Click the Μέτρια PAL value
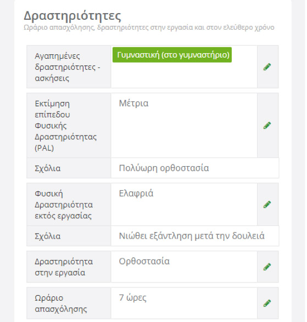 pos(133,103)
